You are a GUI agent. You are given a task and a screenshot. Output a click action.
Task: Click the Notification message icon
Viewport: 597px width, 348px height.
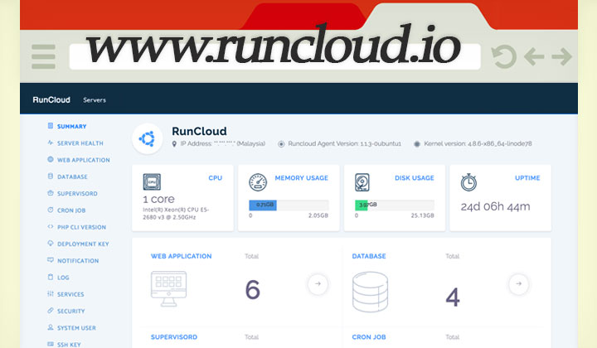(51, 260)
